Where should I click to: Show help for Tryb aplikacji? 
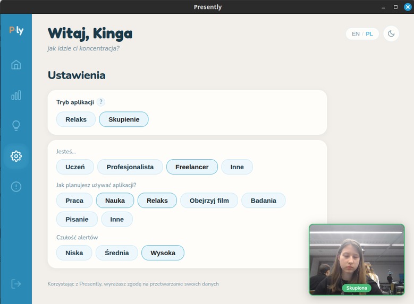(x=100, y=102)
